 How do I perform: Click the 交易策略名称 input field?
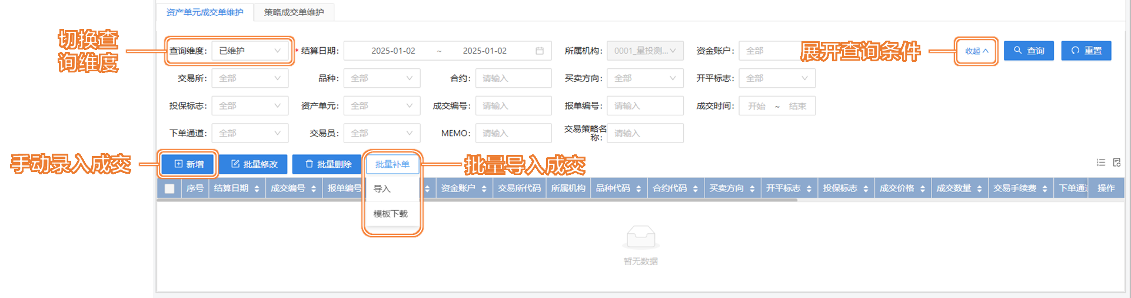pyautogui.click(x=645, y=133)
